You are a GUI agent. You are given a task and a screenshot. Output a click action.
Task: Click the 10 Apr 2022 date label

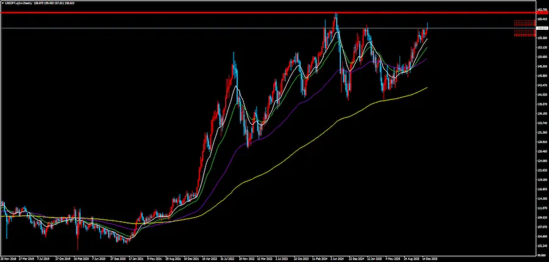pos(211,258)
